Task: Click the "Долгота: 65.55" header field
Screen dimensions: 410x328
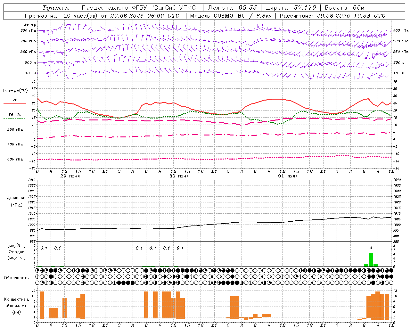Action: click(233, 8)
